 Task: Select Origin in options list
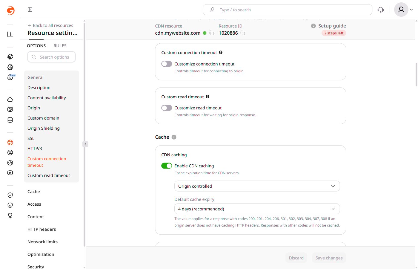coord(34,108)
